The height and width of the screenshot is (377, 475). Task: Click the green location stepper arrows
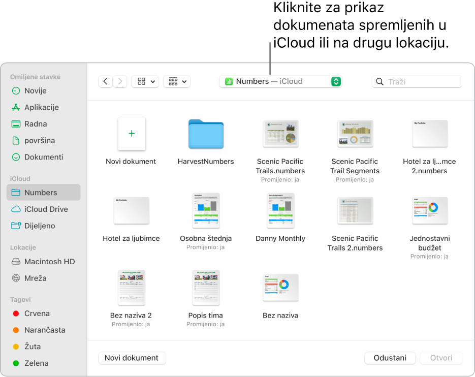(336, 81)
